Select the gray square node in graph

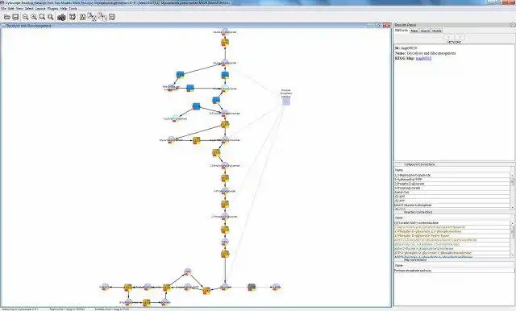(252, 288)
